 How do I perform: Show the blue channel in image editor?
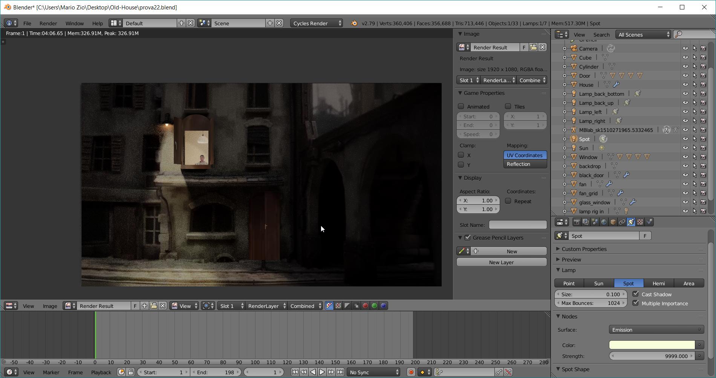(x=383, y=306)
